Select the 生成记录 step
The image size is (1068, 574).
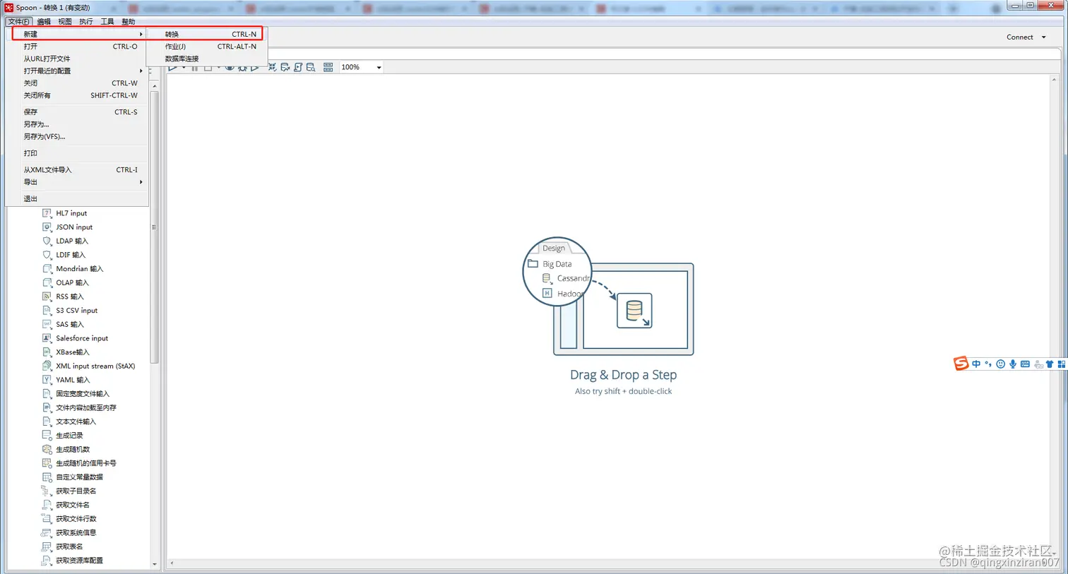69,435
